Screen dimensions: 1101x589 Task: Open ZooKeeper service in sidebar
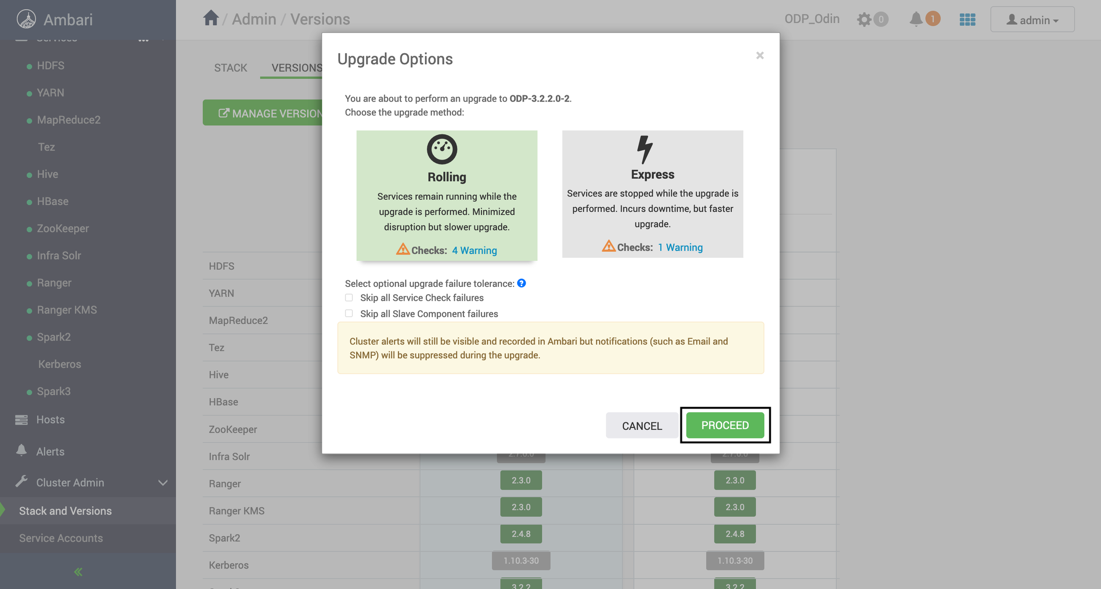click(63, 228)
